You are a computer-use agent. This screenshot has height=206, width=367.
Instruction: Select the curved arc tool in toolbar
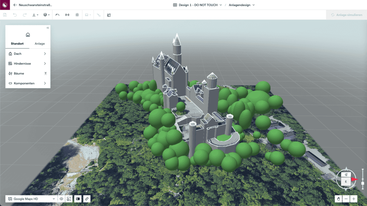57,15
